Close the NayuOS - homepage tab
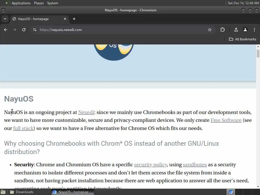 (x=65, y=19)
